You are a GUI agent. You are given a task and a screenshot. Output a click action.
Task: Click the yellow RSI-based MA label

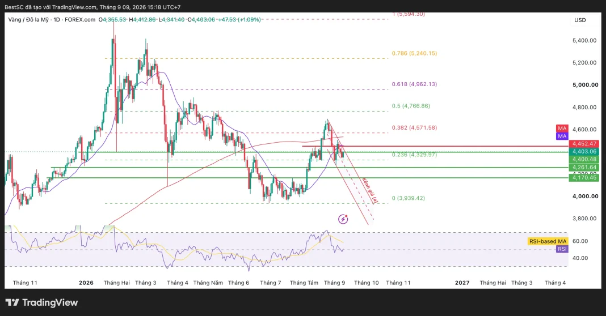(x=548, y=242)
